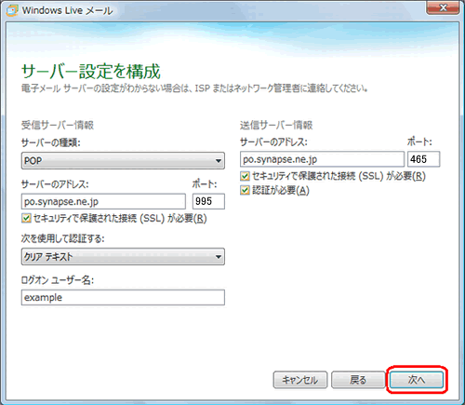
Task: Click the 受信サーバー情報 label
Action: click(58, 125)
